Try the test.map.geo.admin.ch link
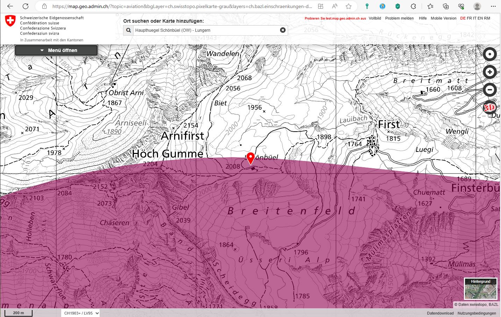Viewport: 501px width, 317px height. click(x=335, y=19)
